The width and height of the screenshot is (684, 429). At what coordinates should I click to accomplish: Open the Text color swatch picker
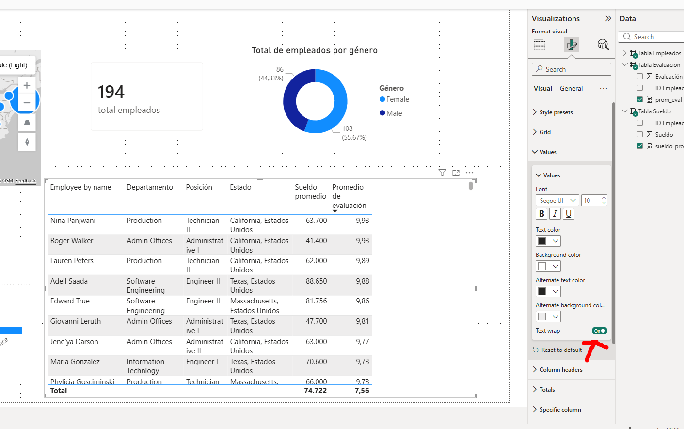pyautogui.click(x=548, y=241)
